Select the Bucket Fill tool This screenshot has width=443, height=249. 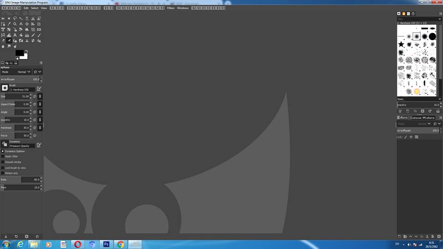21,36
